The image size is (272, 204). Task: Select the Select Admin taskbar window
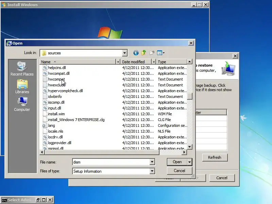21,200
